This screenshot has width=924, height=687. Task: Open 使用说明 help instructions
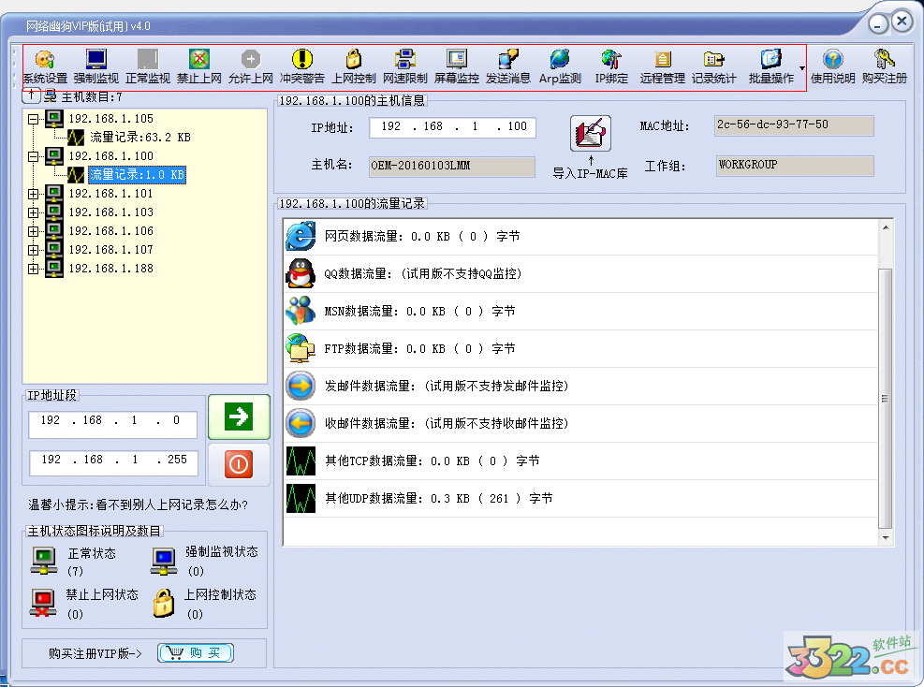(x=832, y=66)
